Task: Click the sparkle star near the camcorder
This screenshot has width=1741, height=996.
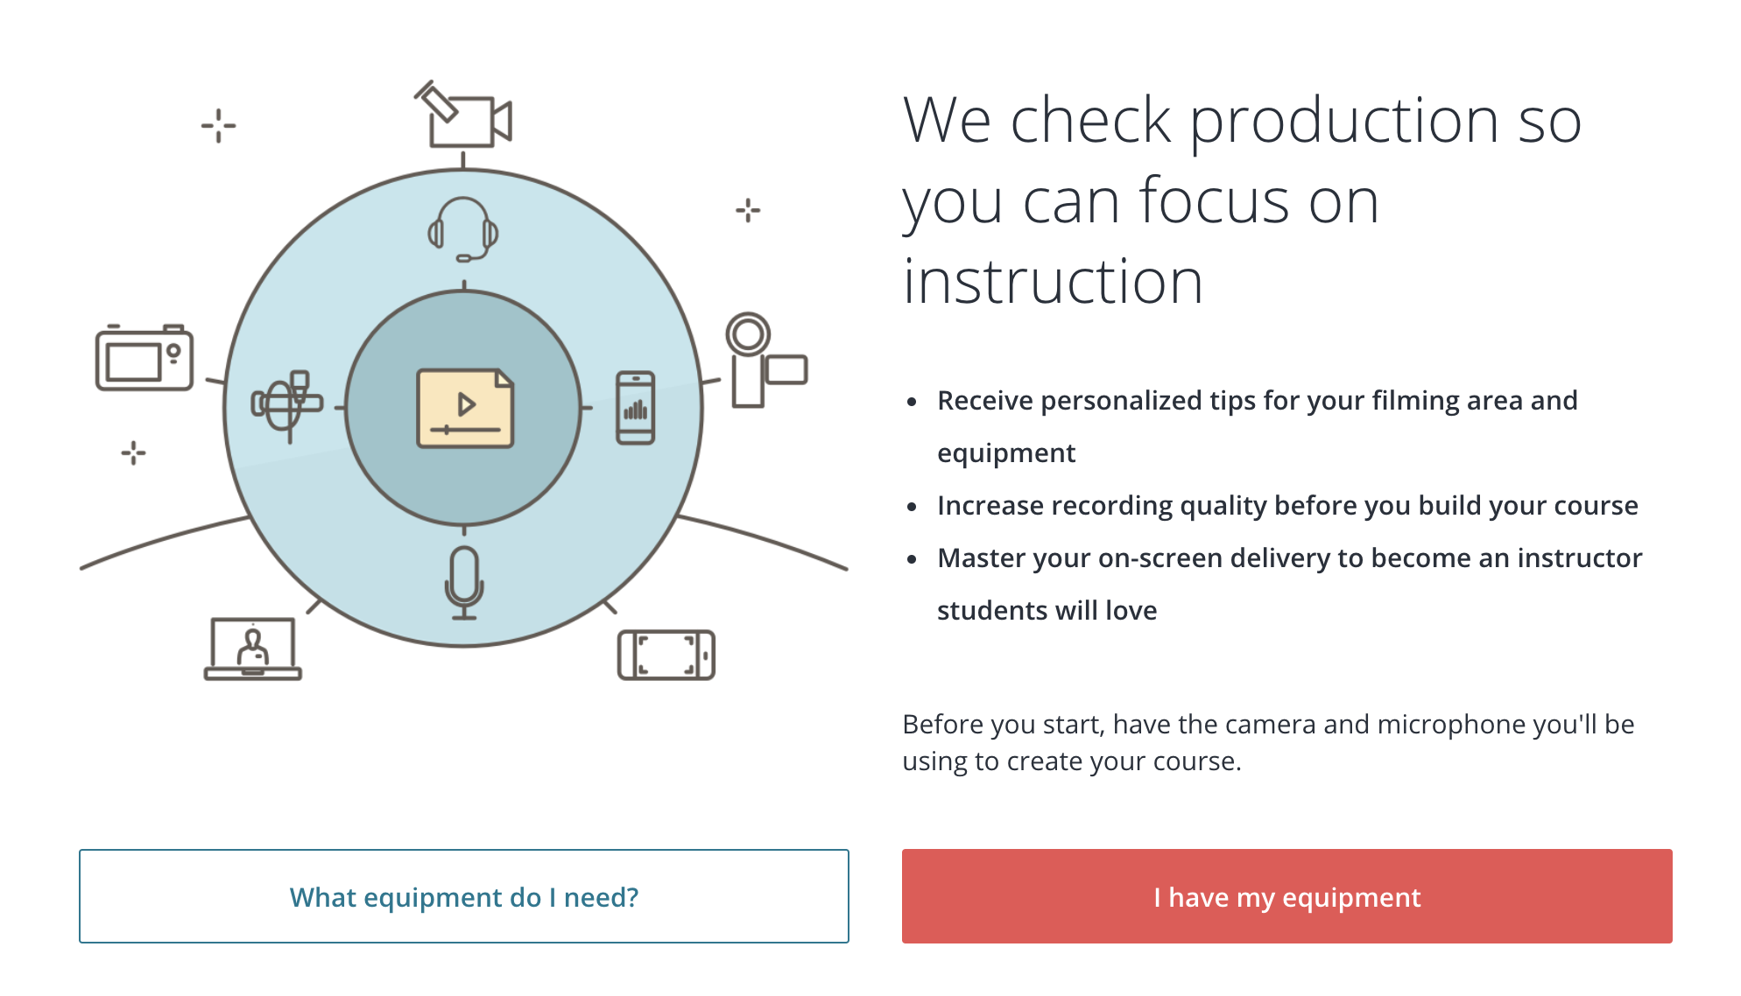Action: tap(748, 210)
